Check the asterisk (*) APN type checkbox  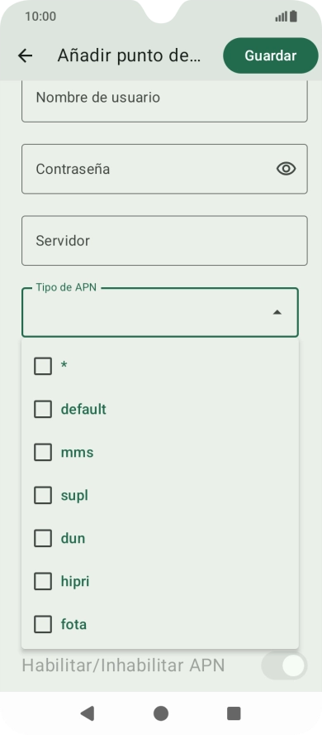click(x=43, y=366)
